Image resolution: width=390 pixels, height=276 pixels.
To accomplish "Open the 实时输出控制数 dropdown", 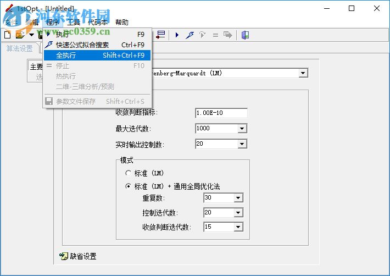I will click(242, 144).
